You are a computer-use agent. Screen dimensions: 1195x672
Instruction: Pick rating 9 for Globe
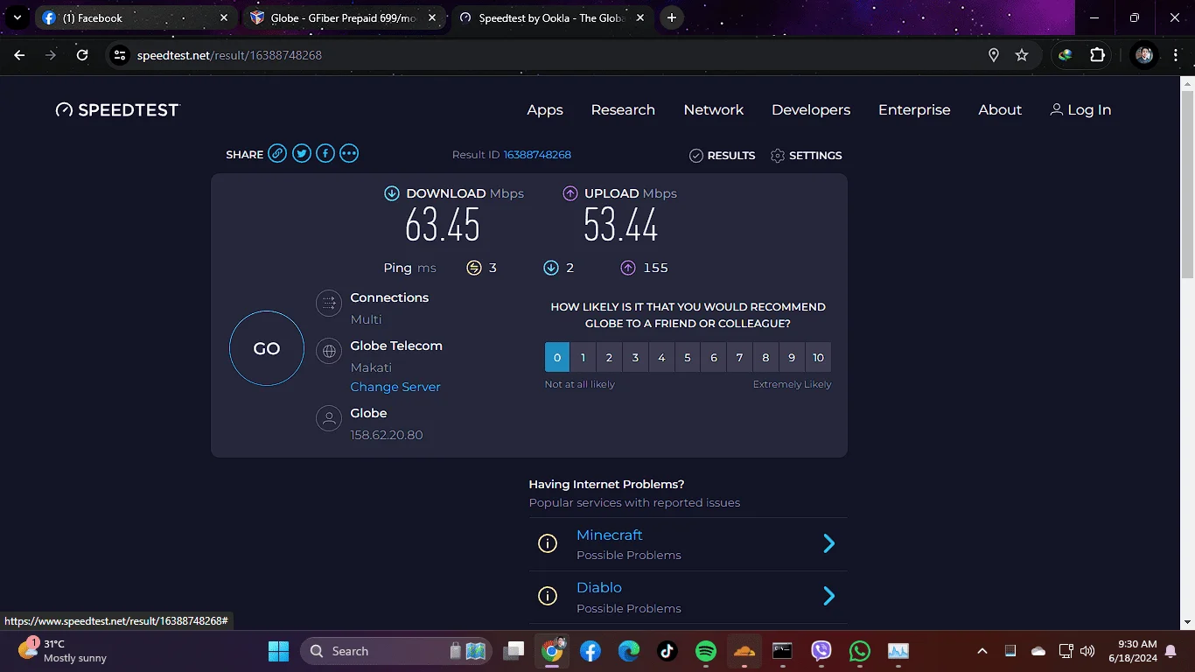(x=792, y=357)
